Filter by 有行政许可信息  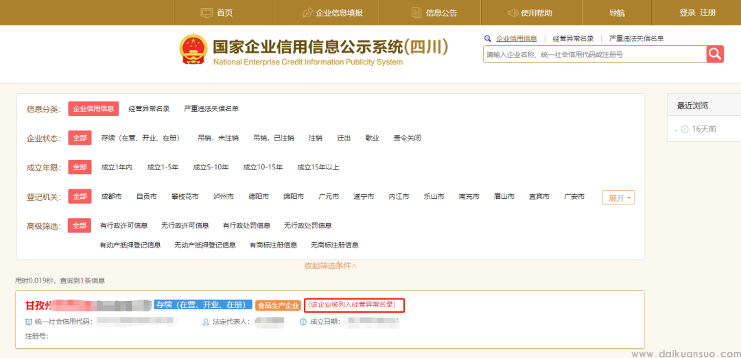(123, 225)
